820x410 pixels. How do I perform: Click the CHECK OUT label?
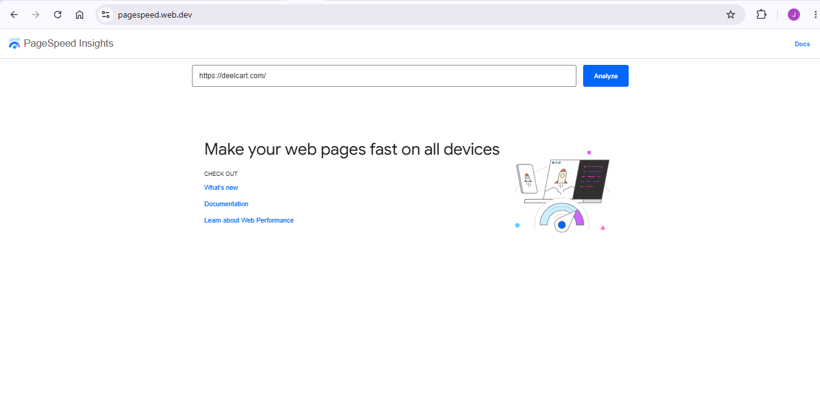tap(220, 174)
